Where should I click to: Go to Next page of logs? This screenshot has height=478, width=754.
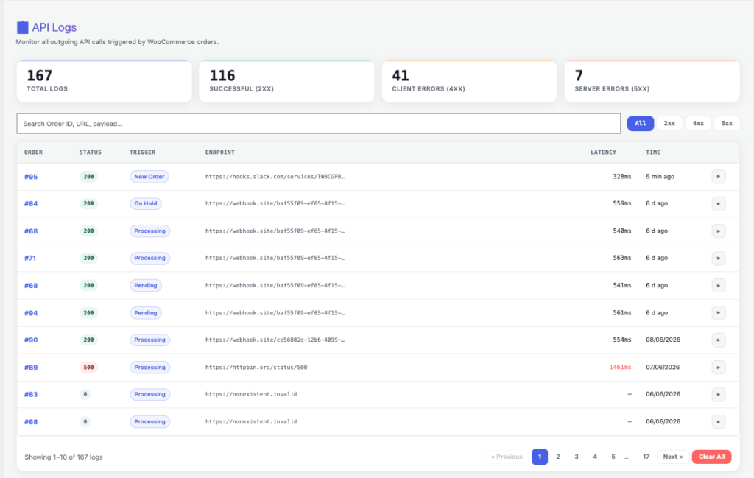673,457
